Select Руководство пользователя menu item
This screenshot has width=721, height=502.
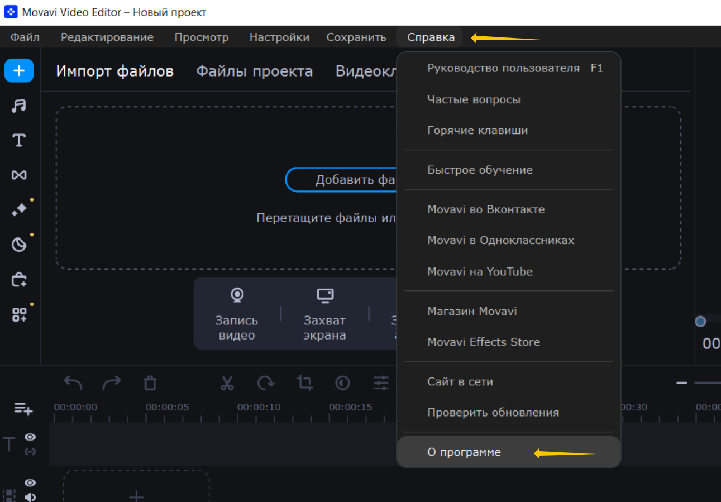click(x=509, y=68)
